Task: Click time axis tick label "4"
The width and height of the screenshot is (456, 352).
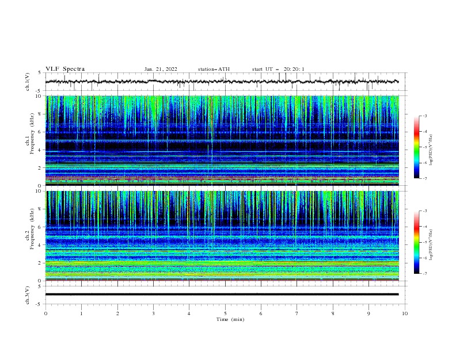Action: (x=189, y=313)
